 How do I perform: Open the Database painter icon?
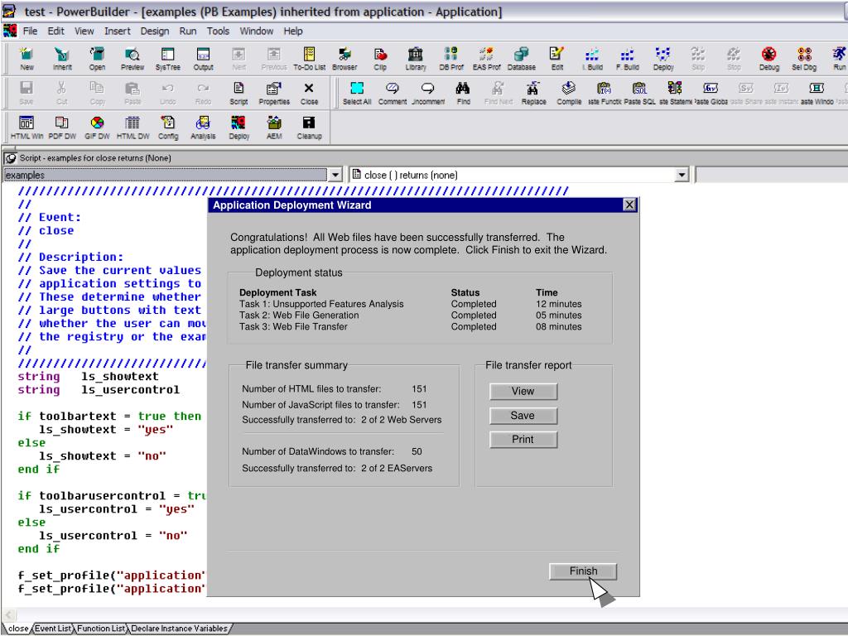522,59
